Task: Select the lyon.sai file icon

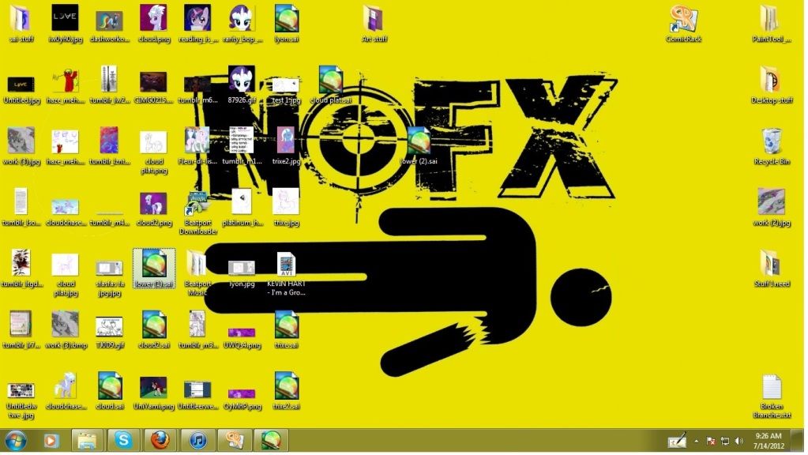Action: click(x=287, y=23)
